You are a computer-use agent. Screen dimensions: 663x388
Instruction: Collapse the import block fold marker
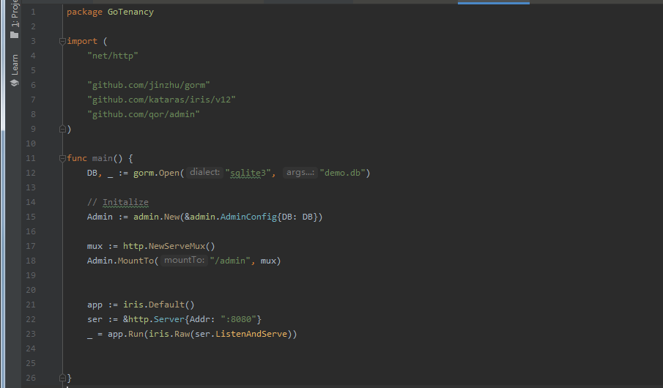62,41
